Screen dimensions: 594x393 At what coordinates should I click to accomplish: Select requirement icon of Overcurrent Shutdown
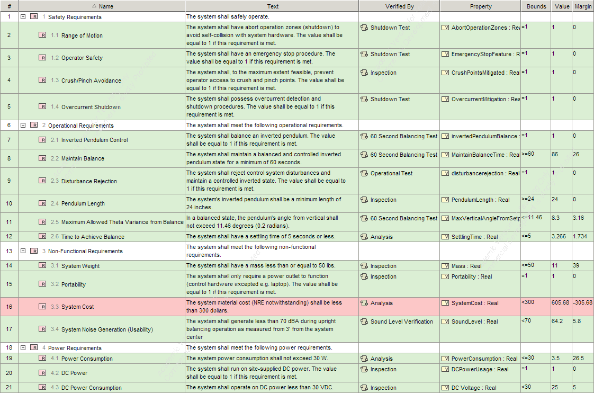tap(42, 106)
